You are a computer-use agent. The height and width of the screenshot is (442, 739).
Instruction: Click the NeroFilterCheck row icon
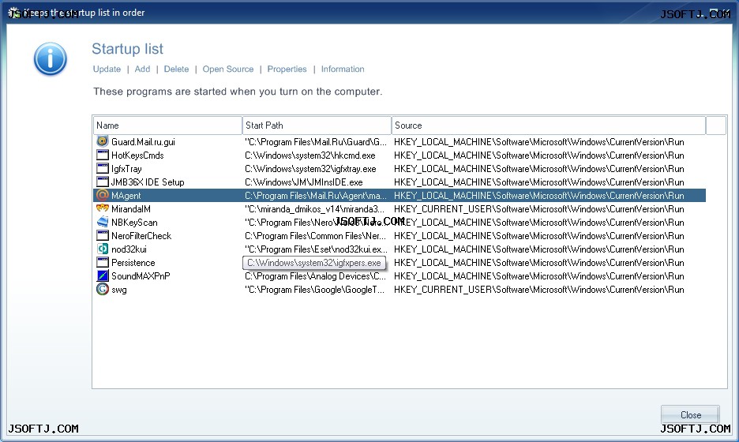tap(103, 236)
